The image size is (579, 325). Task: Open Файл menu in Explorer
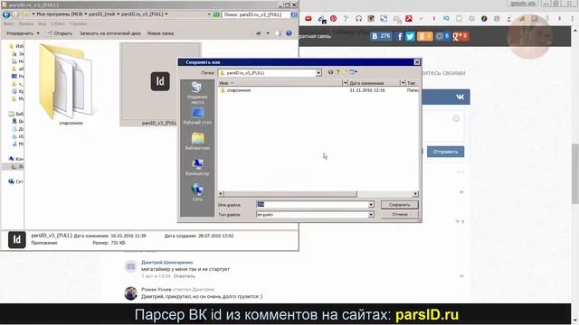8,23
